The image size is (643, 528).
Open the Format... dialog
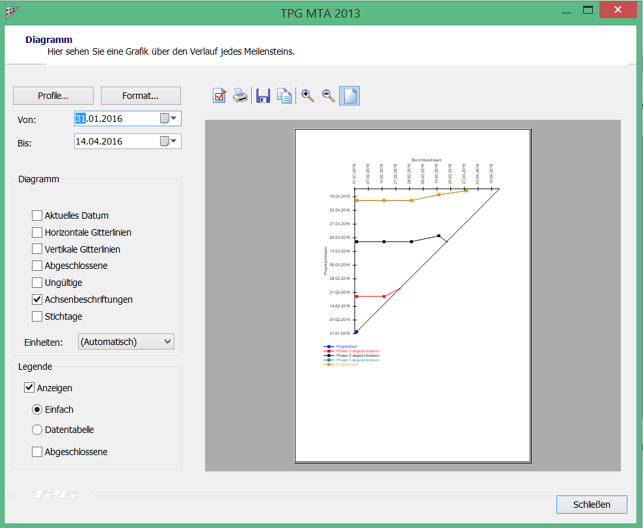point(141,96)
